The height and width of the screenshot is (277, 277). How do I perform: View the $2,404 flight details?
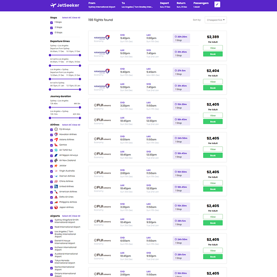pyautogui.click(x=213, y=82)
